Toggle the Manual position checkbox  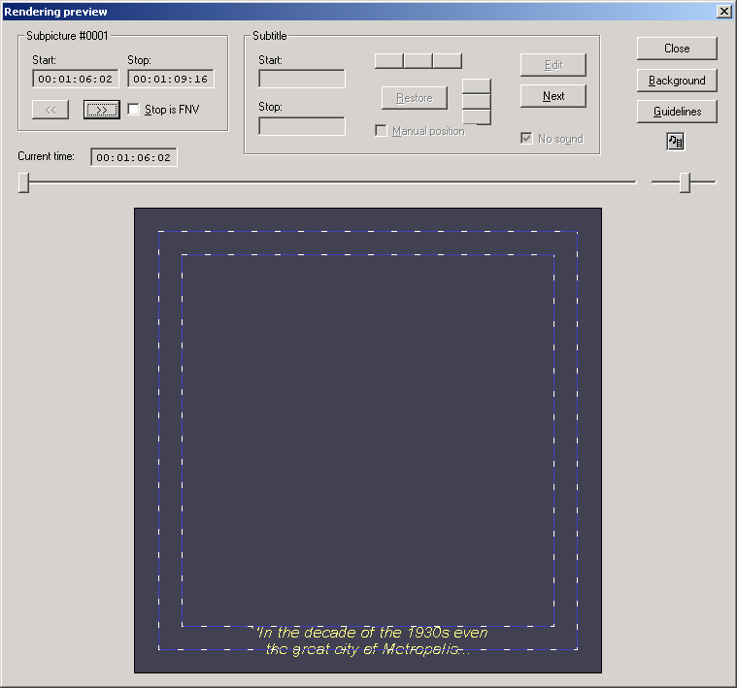pos(382,131)
